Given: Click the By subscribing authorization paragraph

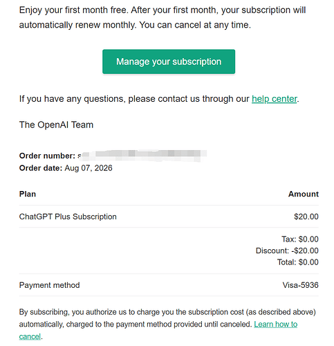Looking at the screenshot, I should point(167,325).
